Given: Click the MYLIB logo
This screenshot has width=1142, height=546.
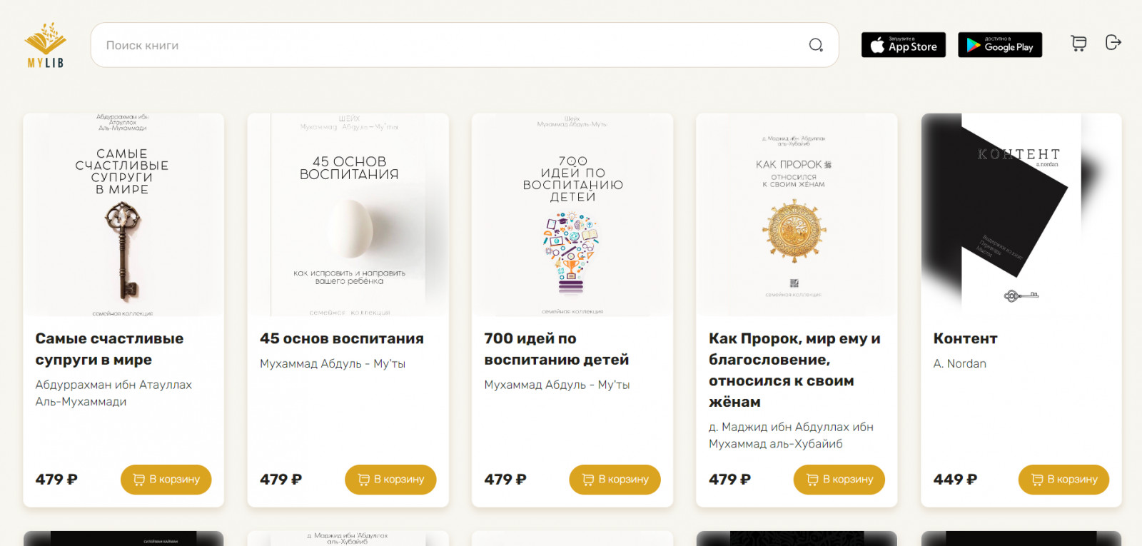Looking at the screenshot, I should click(x=46, y=45).
